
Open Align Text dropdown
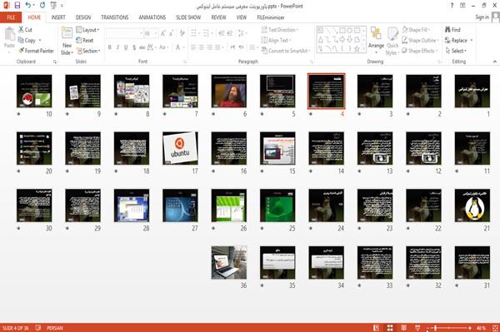tap(276, 40)
